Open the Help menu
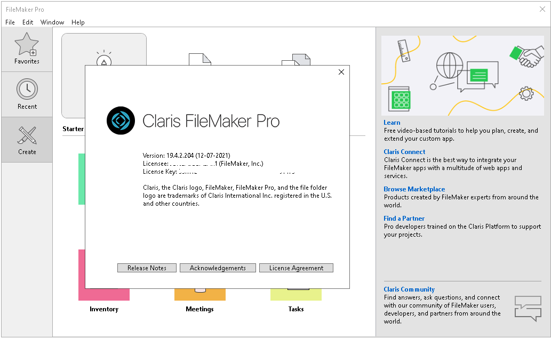Screen dimensions: 551x339 78,22
